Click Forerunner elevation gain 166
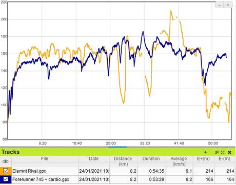The image size is (236, 185). click(x=209, y=179)
